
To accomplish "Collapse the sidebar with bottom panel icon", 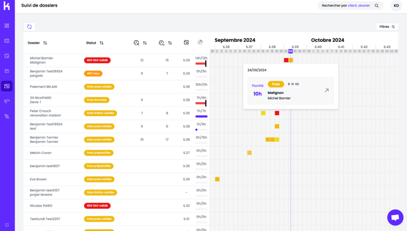I will 7,225.
